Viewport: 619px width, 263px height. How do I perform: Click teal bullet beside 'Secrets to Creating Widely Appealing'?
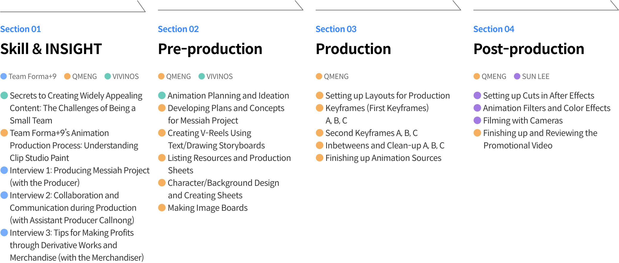click(4, 95)
